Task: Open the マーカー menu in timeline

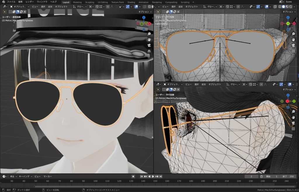Action: [48, 177]
